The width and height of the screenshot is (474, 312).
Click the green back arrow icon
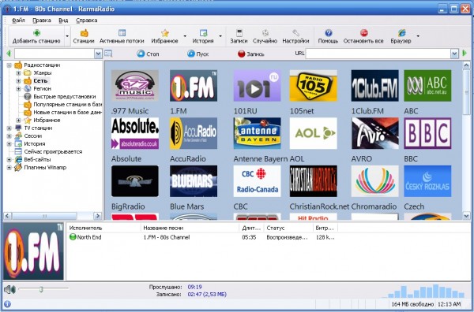click(9, 54)
